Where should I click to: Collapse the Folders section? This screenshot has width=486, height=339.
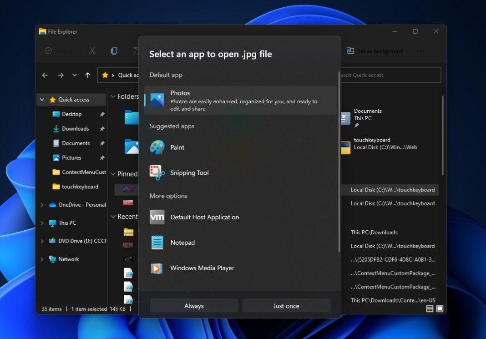click(112, 96)
